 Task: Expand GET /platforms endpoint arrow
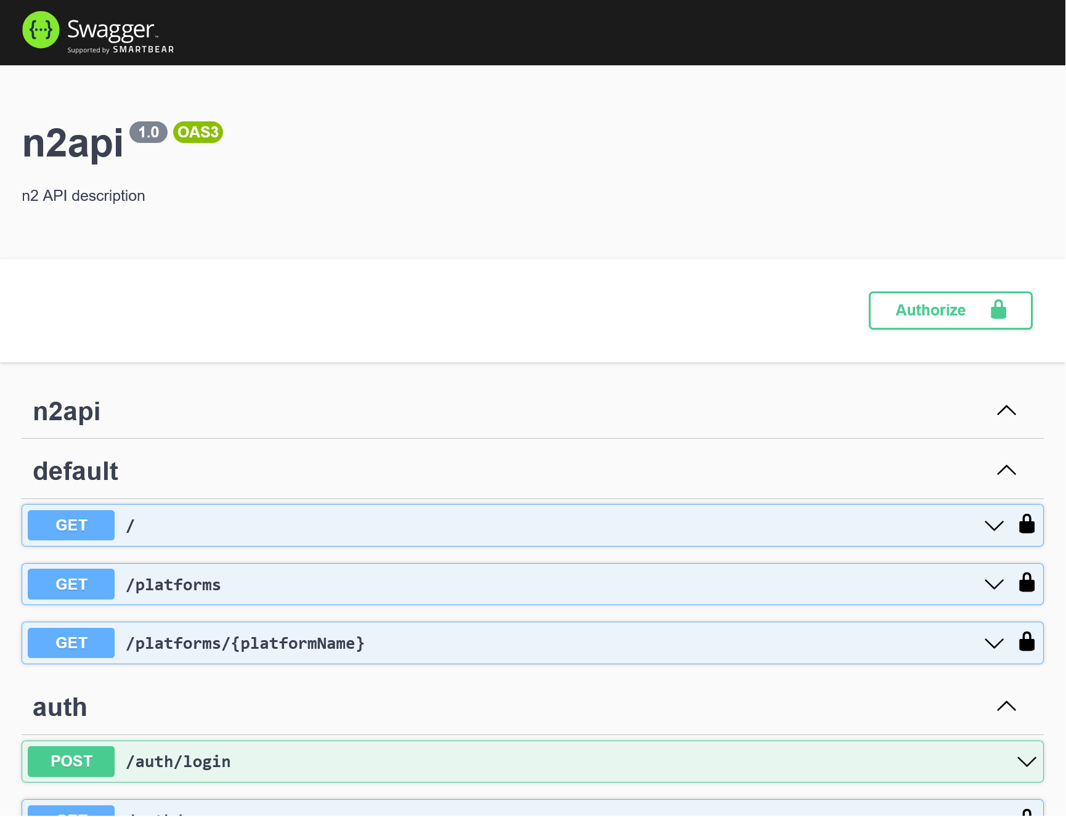[x=994, y=585]
